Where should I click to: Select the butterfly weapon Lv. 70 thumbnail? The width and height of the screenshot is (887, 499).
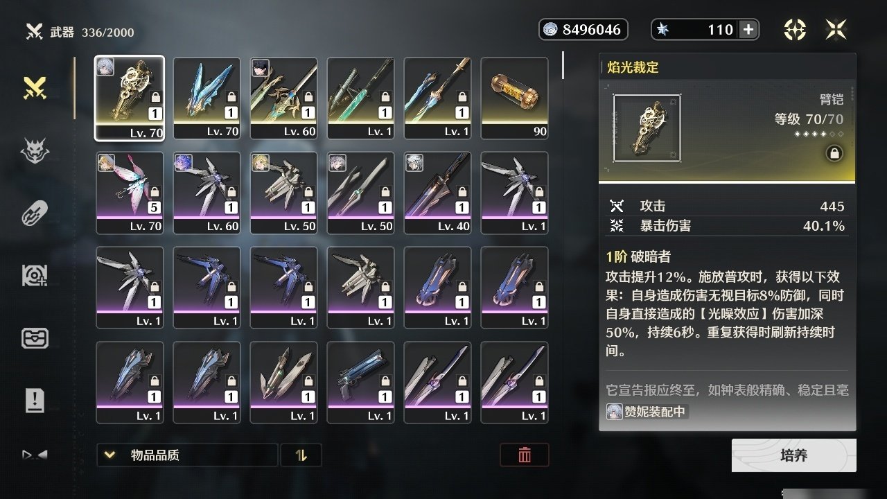click(130, 193)
